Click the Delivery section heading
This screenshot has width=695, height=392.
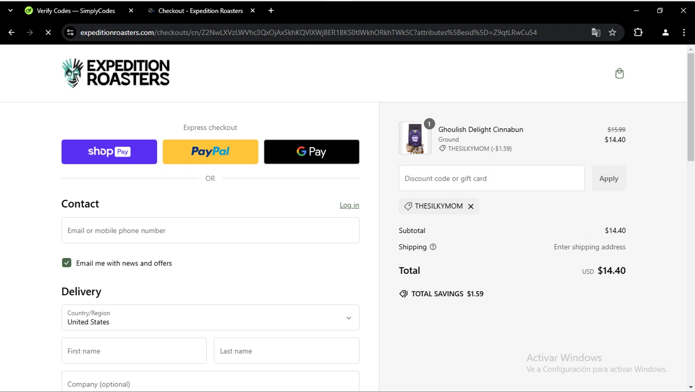(x=81, y=292)
